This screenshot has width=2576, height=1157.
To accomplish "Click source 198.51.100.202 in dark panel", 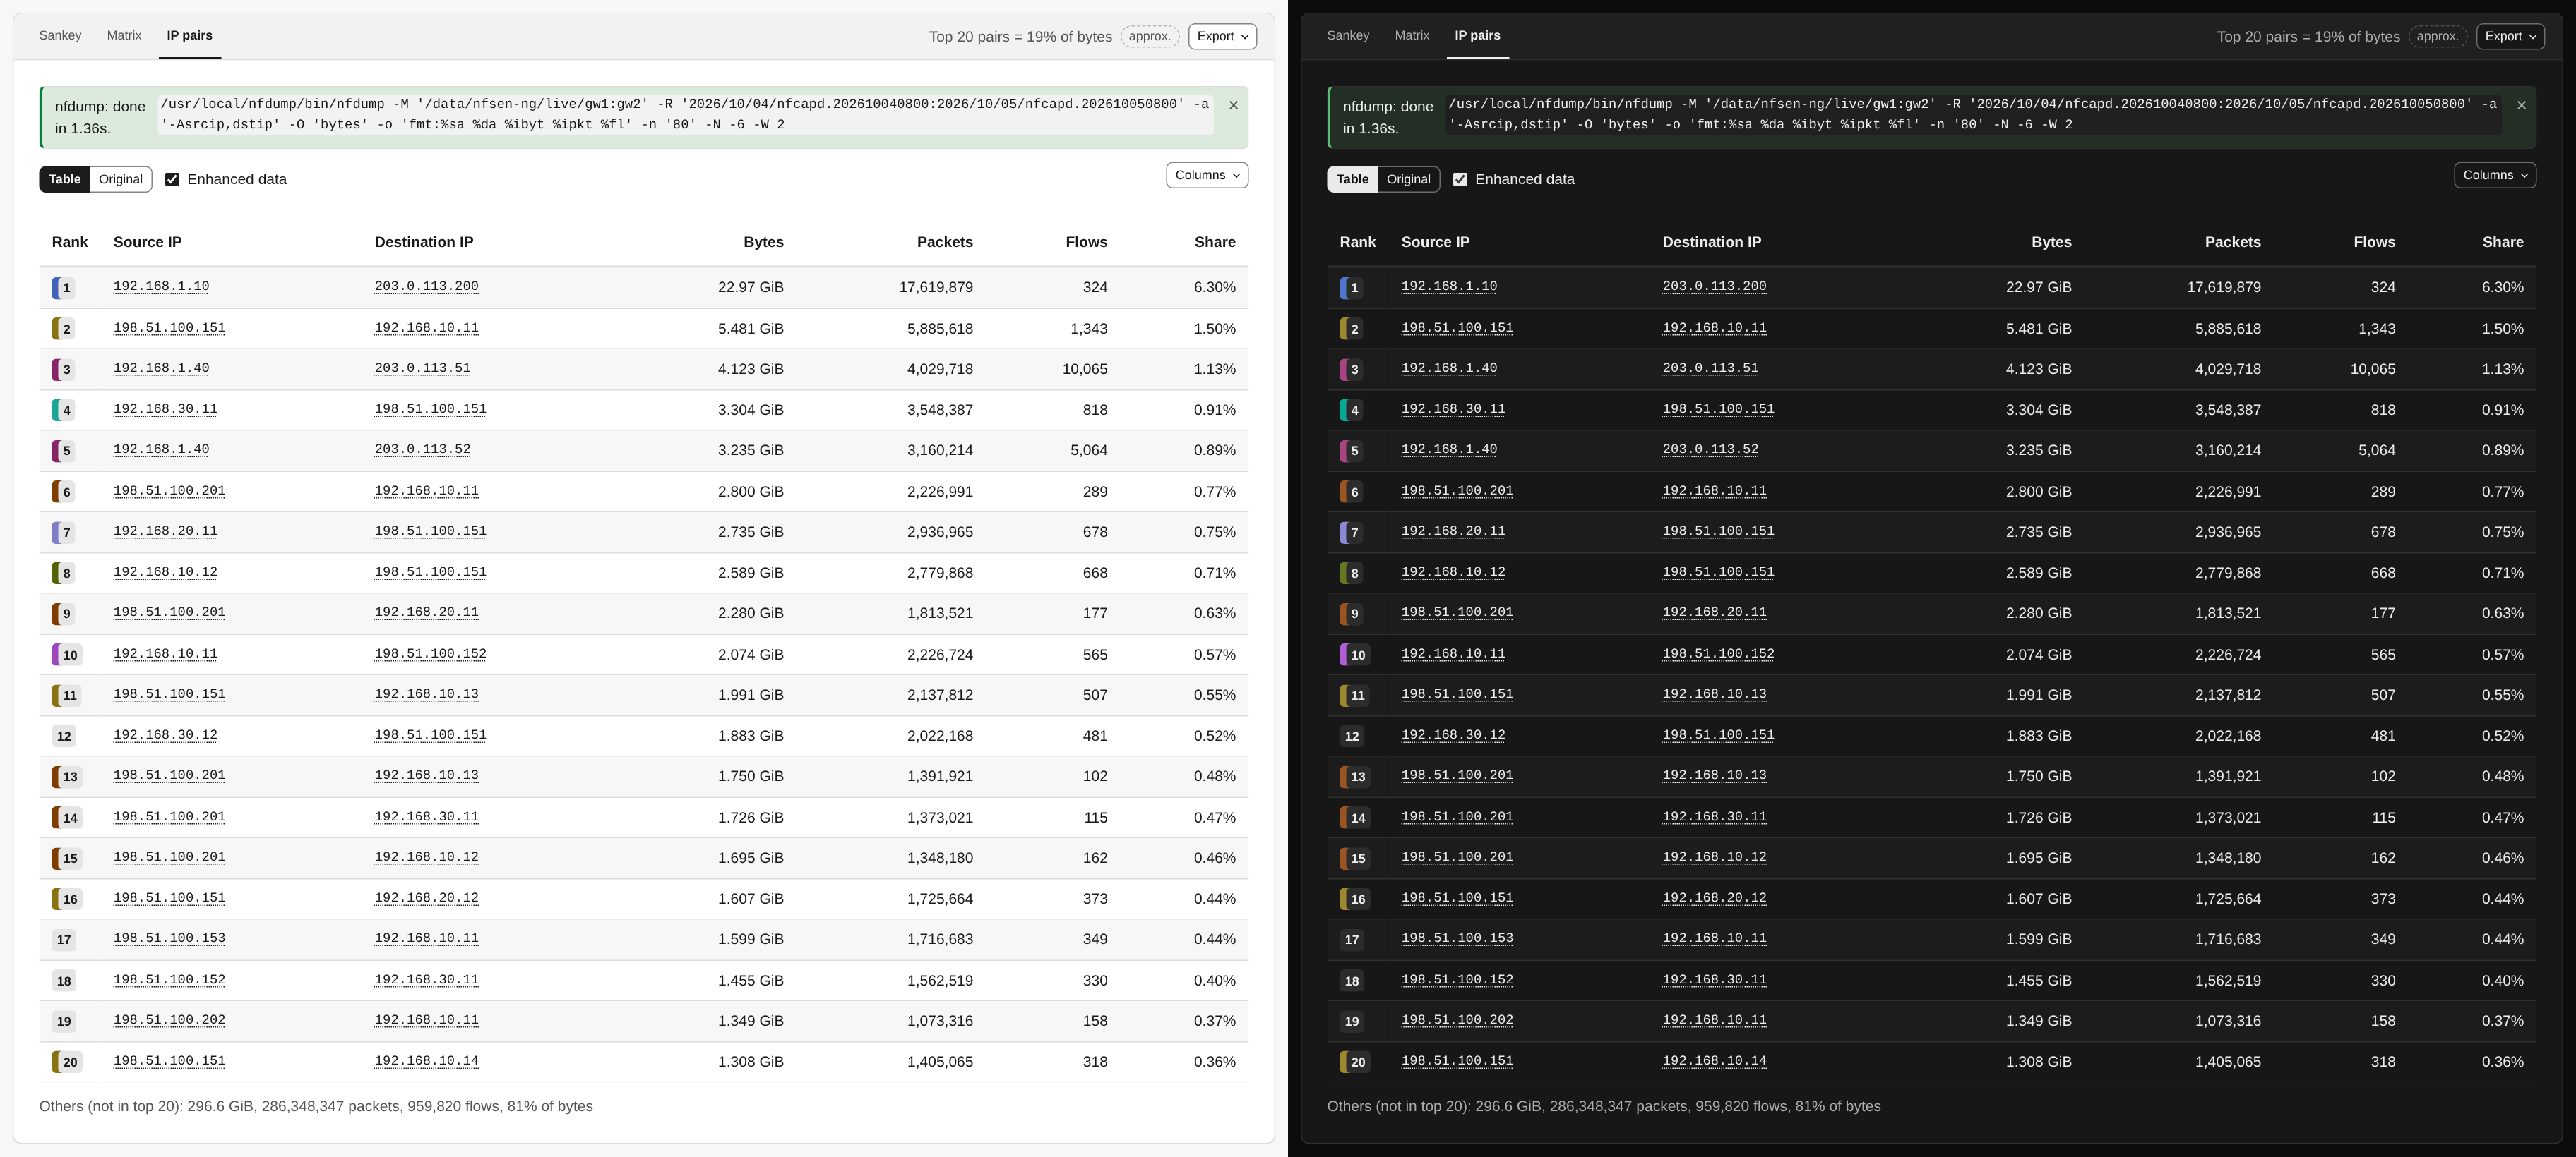I will point(1457,1021).
